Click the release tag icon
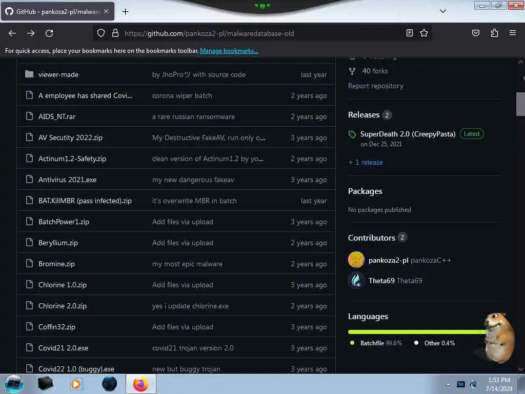The width and height of the screenshot is (525, 394). pos(352,135)
